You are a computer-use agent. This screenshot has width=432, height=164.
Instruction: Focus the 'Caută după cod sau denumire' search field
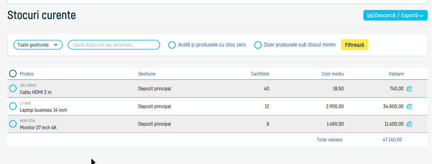pyautogui.click(x=114, y=45)
